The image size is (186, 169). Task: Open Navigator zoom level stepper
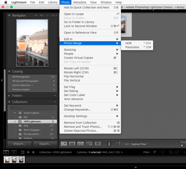coord(56,15)
